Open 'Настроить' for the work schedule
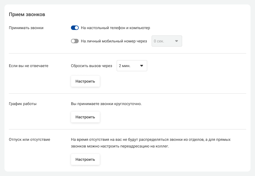This screenshot has width=255, height=176. (85, 117)
